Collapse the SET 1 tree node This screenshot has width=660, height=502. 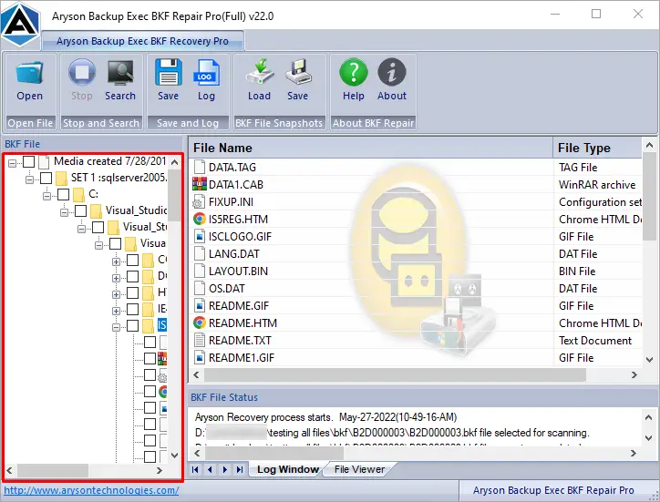[29, 179]
